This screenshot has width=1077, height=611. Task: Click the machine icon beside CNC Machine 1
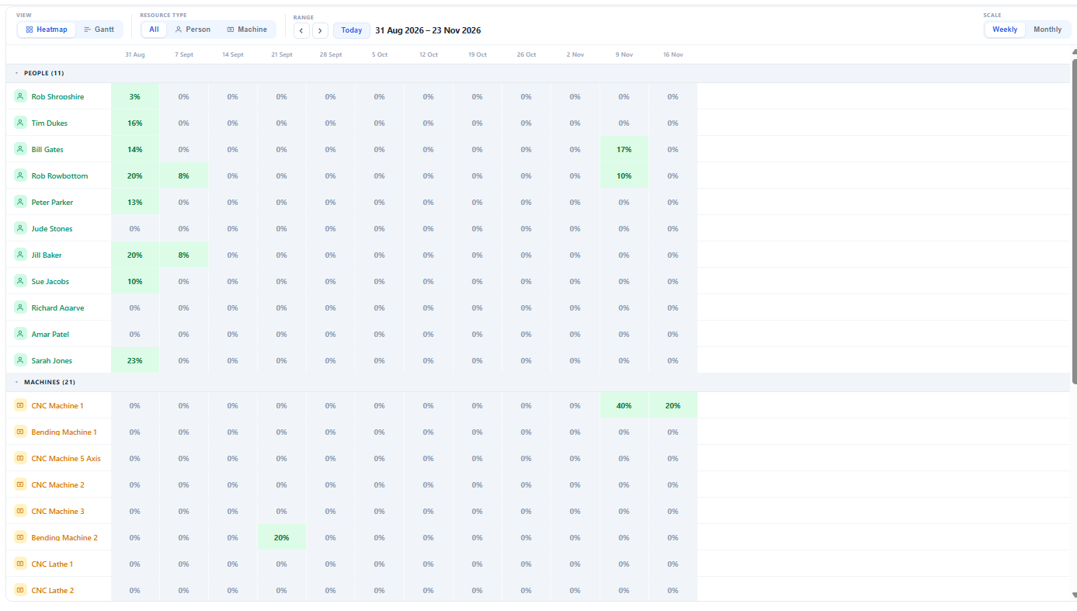coord(20,405)
